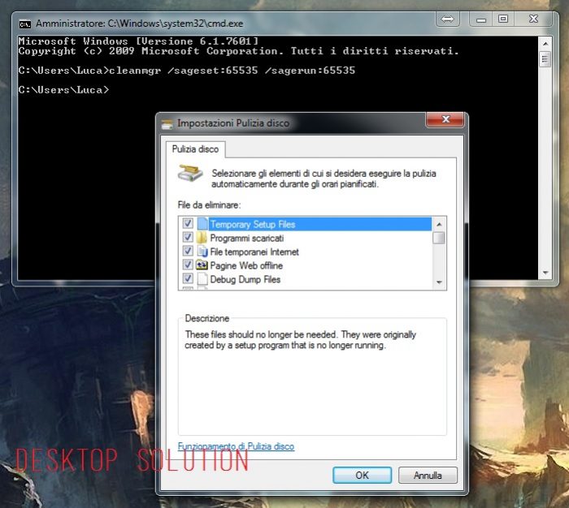Click the Debug Dump Files icon
Screen dimensions: 569x508
[x=202, y=279]
